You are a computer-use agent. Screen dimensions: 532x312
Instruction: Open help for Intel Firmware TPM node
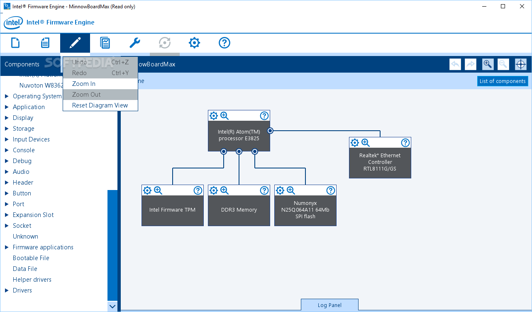point(198,190)
